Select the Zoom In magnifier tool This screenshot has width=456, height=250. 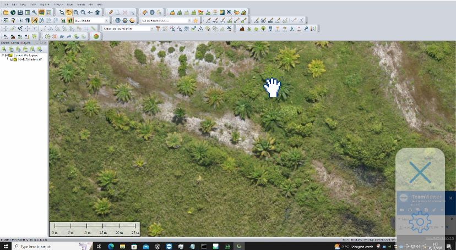pos(76,12)
